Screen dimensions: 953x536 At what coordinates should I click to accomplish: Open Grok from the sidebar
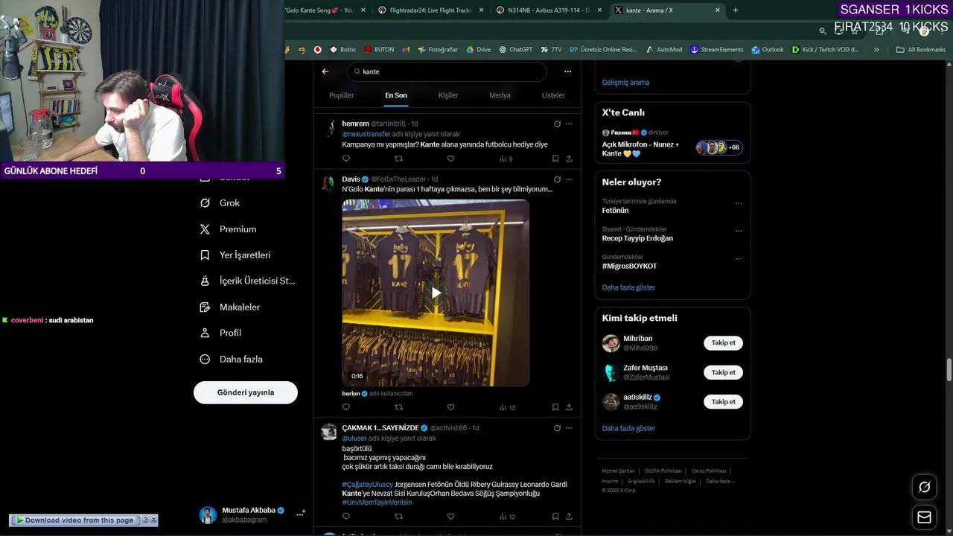(220, 202)
